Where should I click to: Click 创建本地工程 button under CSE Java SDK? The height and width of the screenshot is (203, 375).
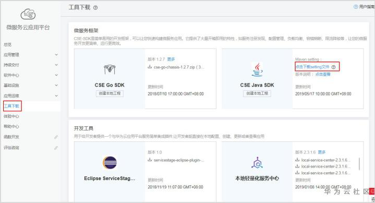tap(257, 93)
